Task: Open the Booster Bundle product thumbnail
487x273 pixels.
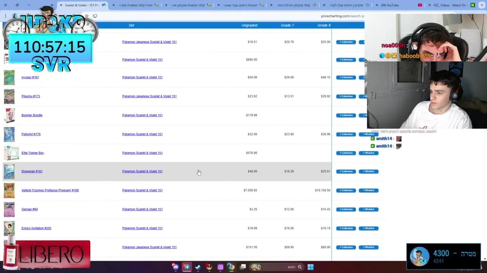Action: 9,115
